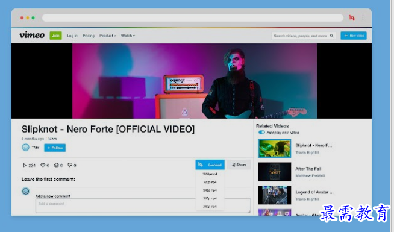
Task: Click the play count icon showing 224
Action: tap(25, 165)
